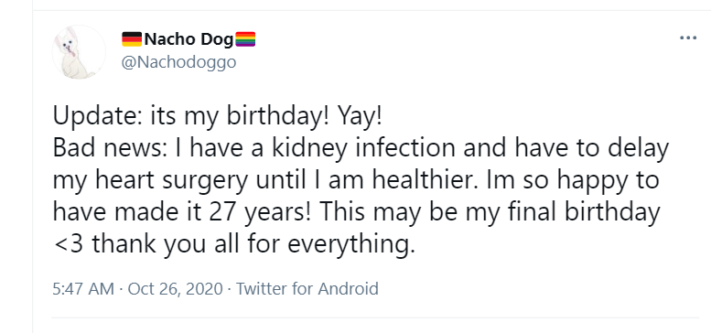This screenshot has height=333, width=711.
Task: Click the 5:47 AM timestamp
Action: tap(83, 288)
